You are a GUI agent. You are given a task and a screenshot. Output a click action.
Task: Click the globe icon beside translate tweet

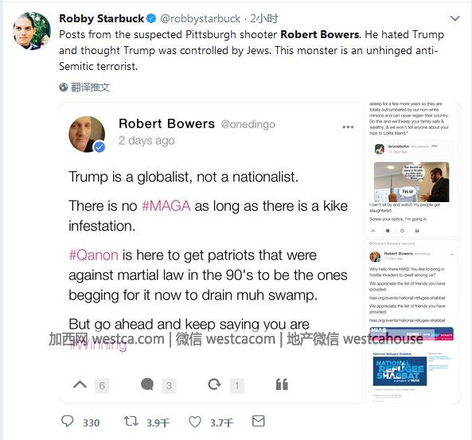pos(63,88)
